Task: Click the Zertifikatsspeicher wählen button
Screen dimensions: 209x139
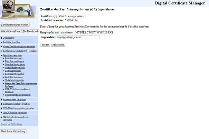Action: coord(15,25)
